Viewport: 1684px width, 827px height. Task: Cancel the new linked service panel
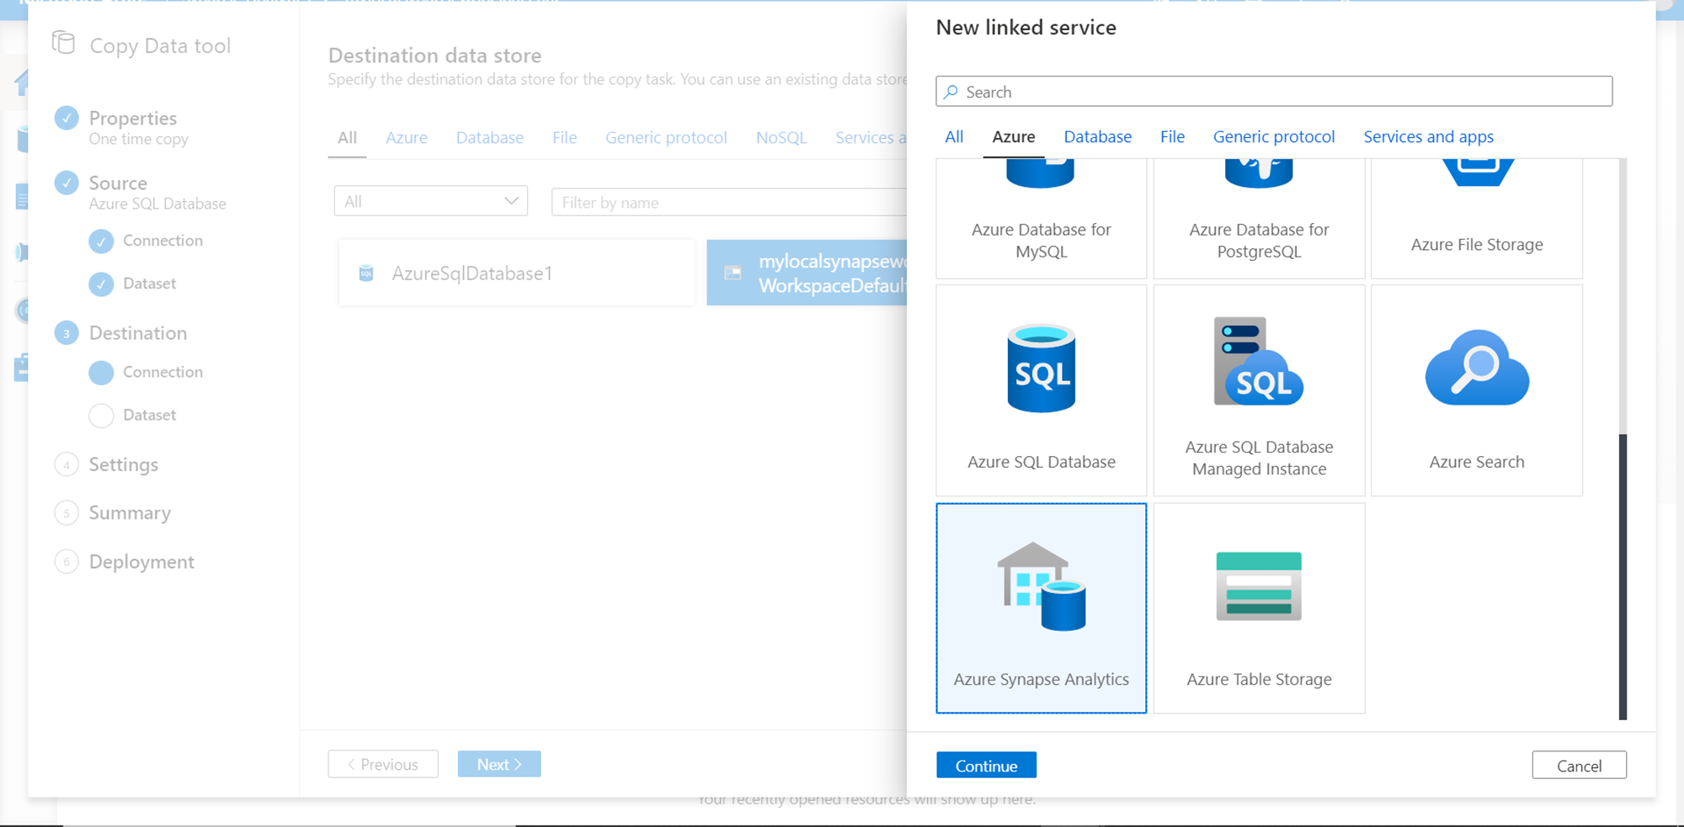[x=1578, y=766]
